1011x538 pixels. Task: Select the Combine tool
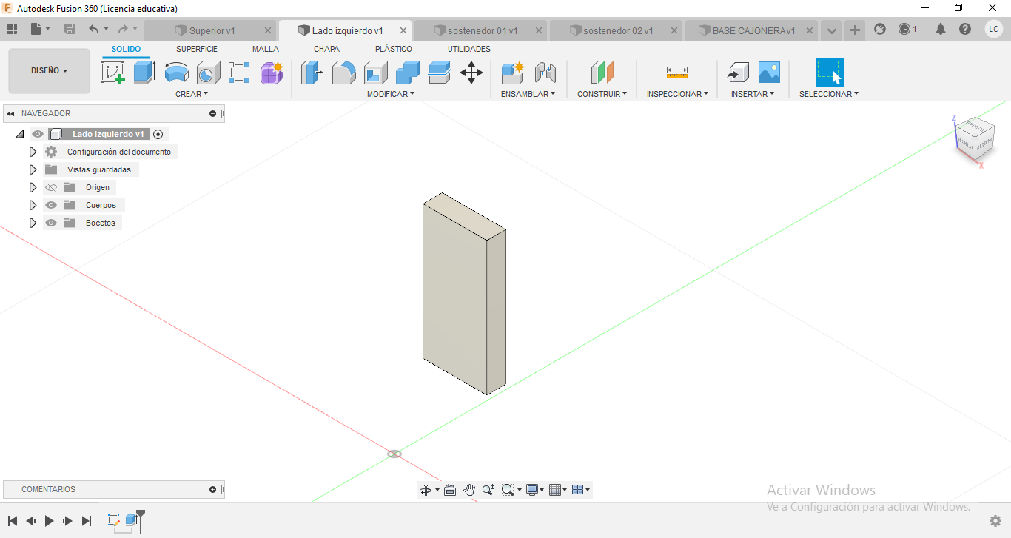coord(407,73)
